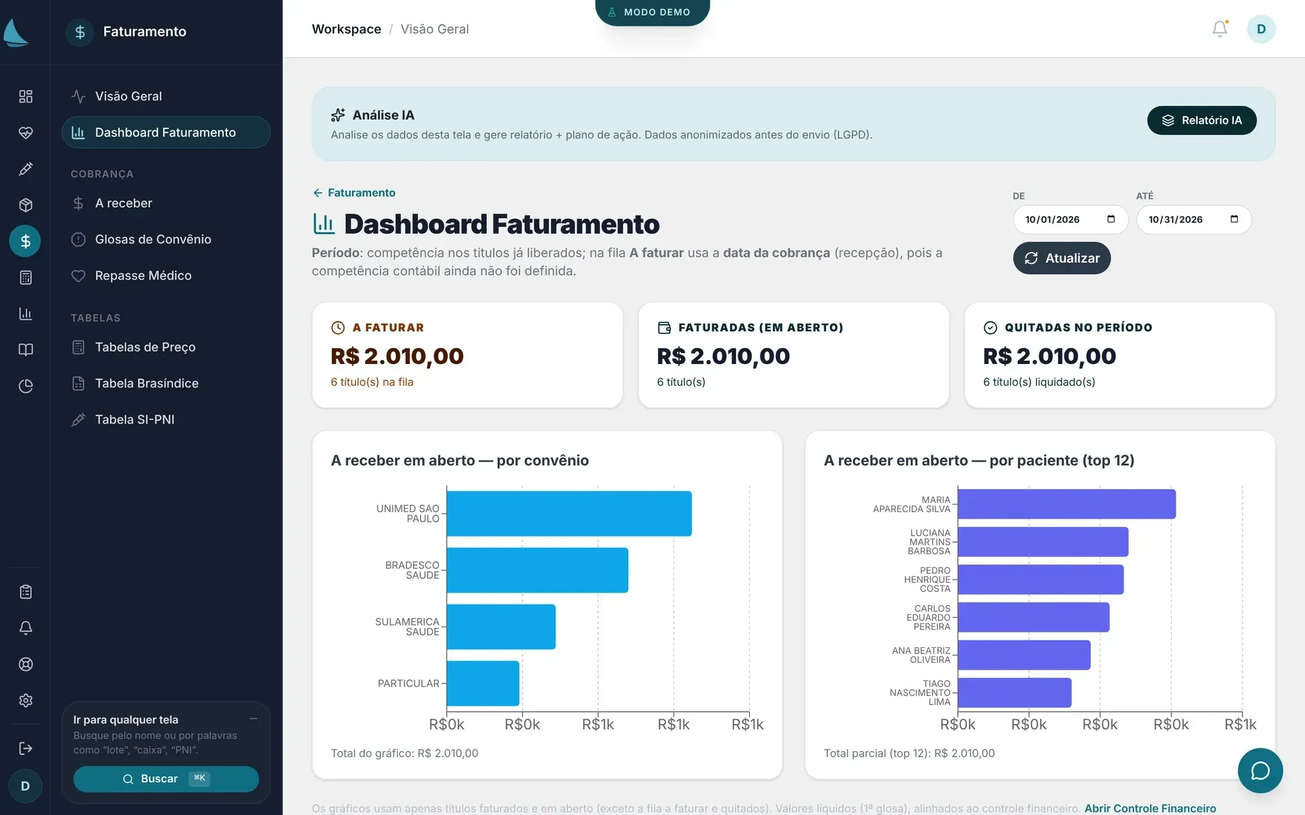Open the syringe icon in rail
Image resolution: width=1305 pixels, height=815 pixels.
tap(25, 169)
